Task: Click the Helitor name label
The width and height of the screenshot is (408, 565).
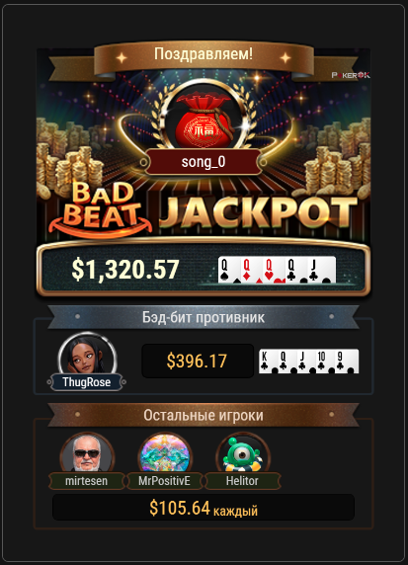Action: [242, 481]
